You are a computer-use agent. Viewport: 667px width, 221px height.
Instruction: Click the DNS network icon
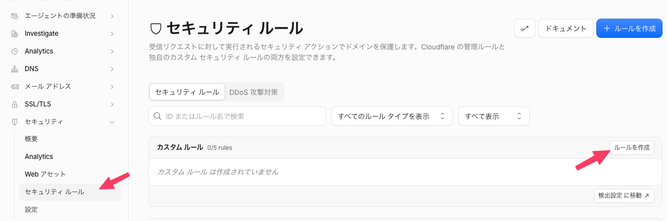(x=15, y=69)
